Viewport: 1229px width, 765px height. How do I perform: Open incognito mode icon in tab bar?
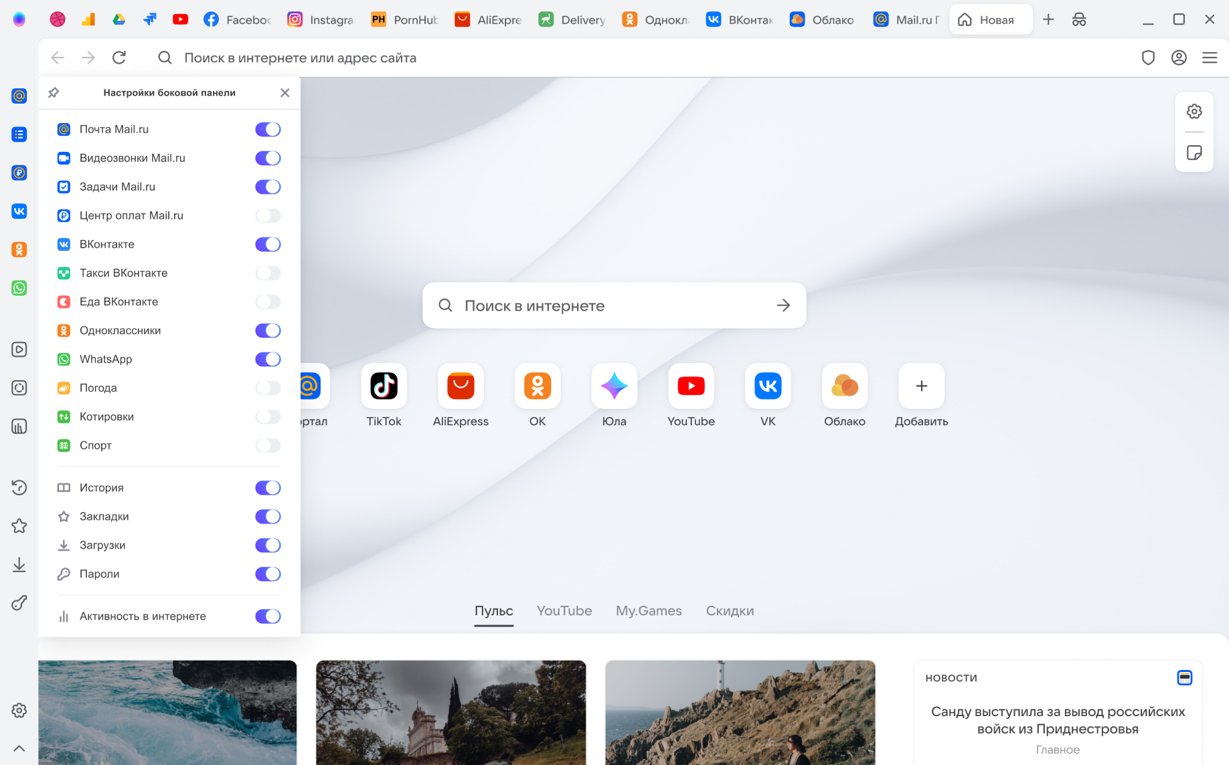coord(1079,19)
